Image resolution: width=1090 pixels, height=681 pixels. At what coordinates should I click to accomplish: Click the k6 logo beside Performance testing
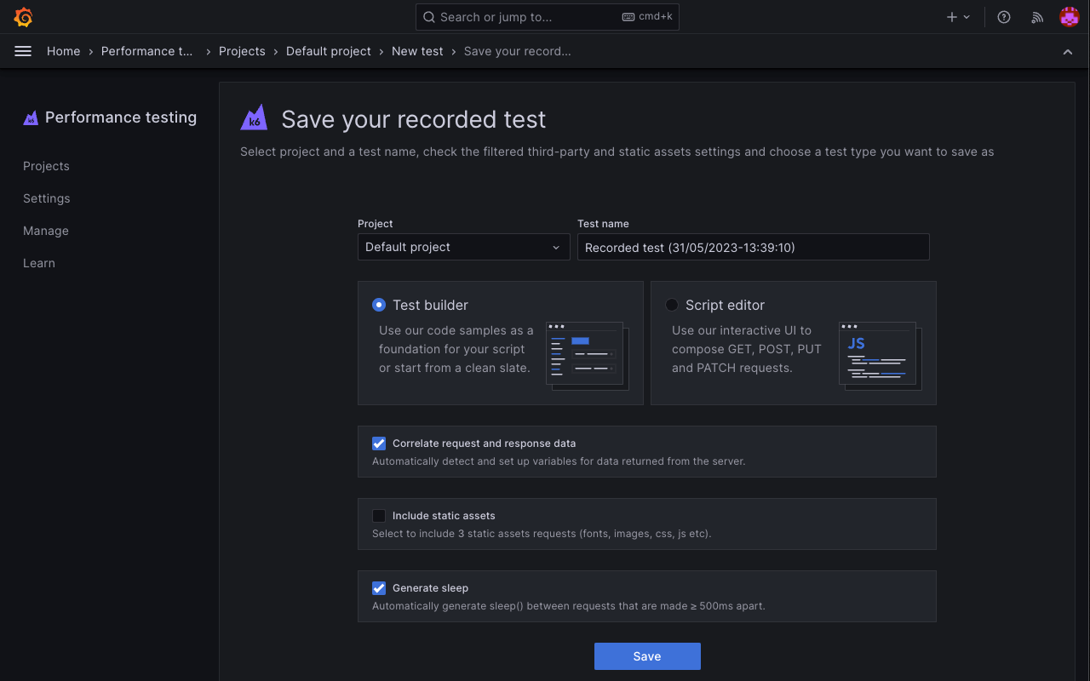click(31, 118)
